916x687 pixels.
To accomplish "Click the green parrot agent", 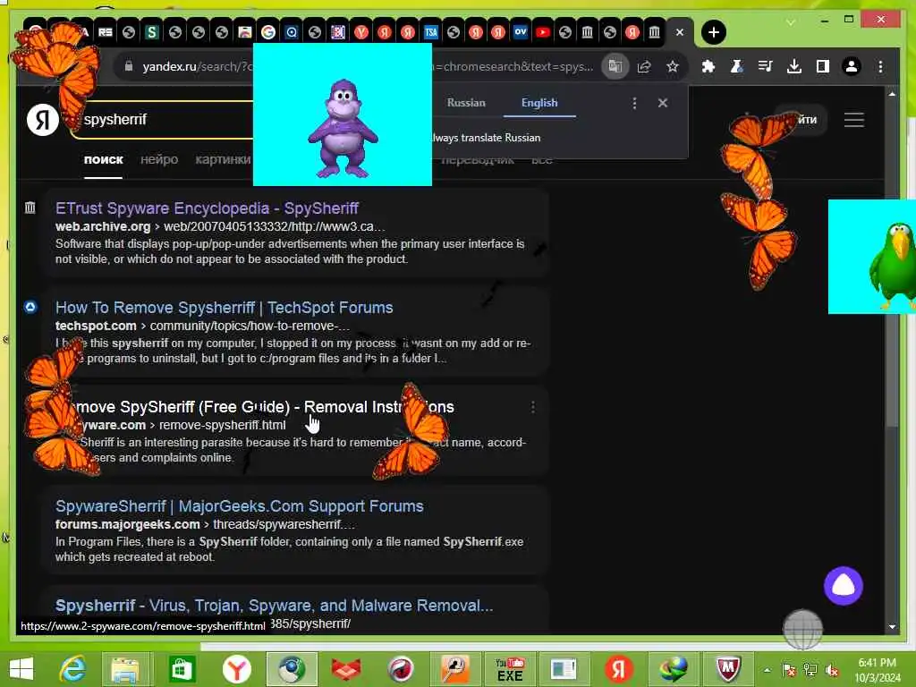I will click(893, 265).
